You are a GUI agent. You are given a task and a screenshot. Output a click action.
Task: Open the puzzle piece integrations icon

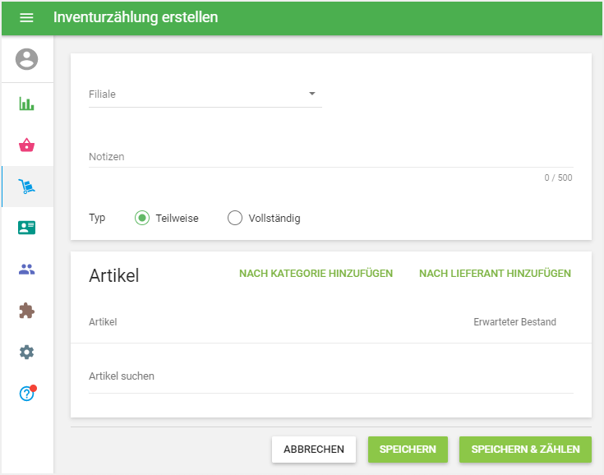[27, 311]
